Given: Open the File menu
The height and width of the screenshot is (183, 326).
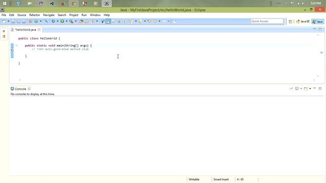Looking at the screenshot, I should click(x=4, y=15).
